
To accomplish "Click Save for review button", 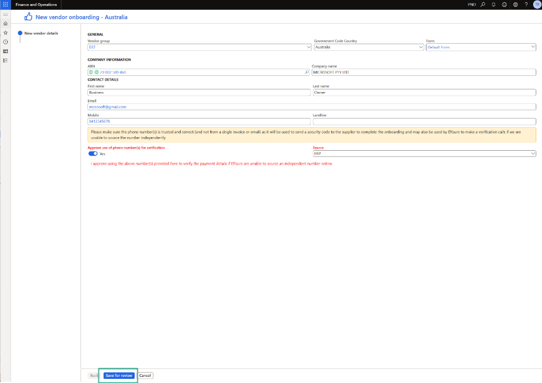I will point(119,375).
